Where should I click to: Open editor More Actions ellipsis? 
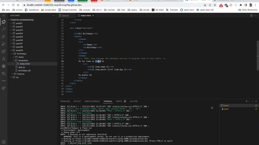point(255,15)
